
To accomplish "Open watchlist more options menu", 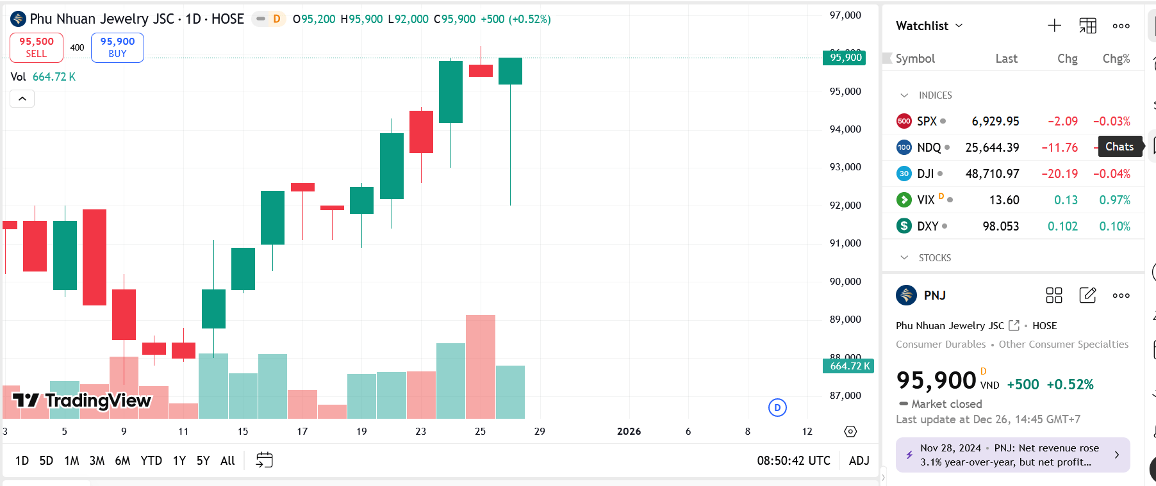I will (1121, 26).
